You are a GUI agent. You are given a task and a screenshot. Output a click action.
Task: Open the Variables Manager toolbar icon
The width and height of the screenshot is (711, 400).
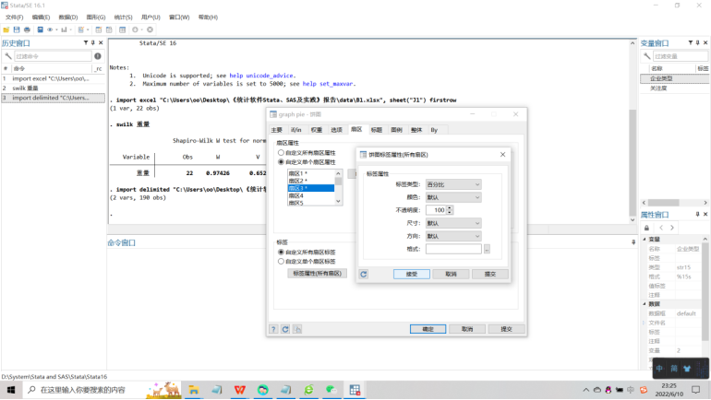tap(123, 29)
